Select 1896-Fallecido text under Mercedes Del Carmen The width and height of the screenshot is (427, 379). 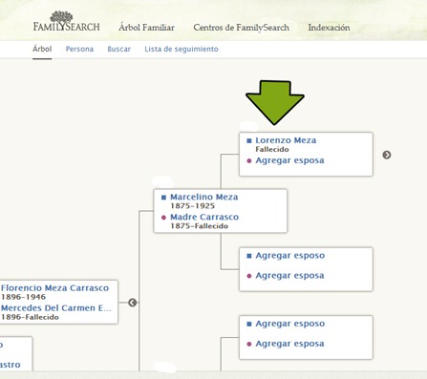(x=30, y=317)
